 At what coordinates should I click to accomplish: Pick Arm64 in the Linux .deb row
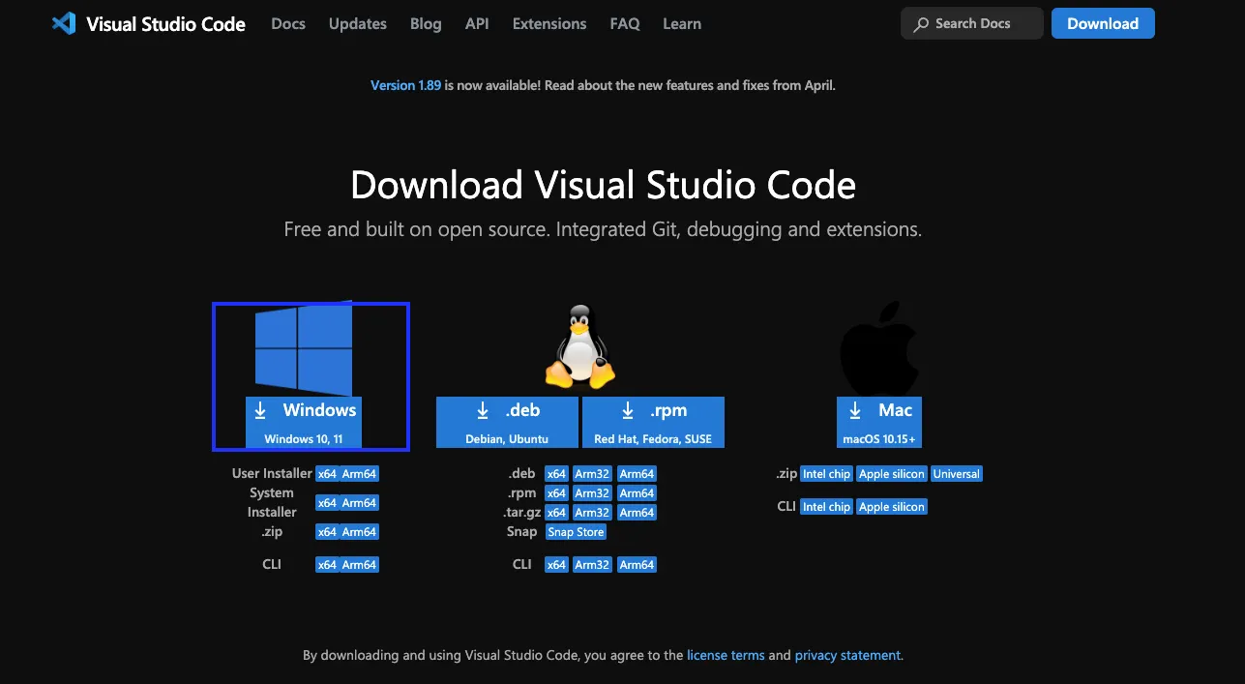pos(637,474)
